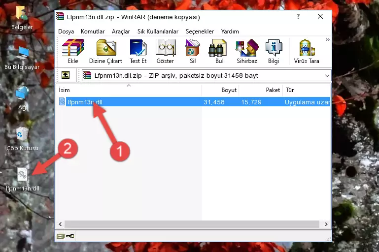Select the Ağ desktop icon

[x=22, y=98]
